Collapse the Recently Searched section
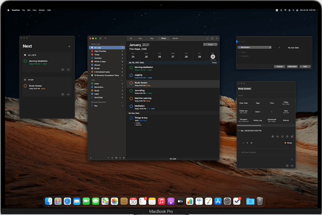This screenshot has height=215, width=322. point(122,102)
